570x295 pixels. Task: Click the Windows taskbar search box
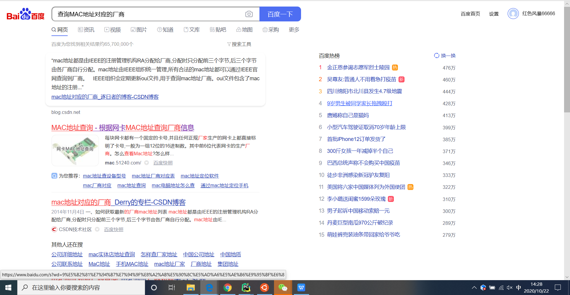point(81,288)
